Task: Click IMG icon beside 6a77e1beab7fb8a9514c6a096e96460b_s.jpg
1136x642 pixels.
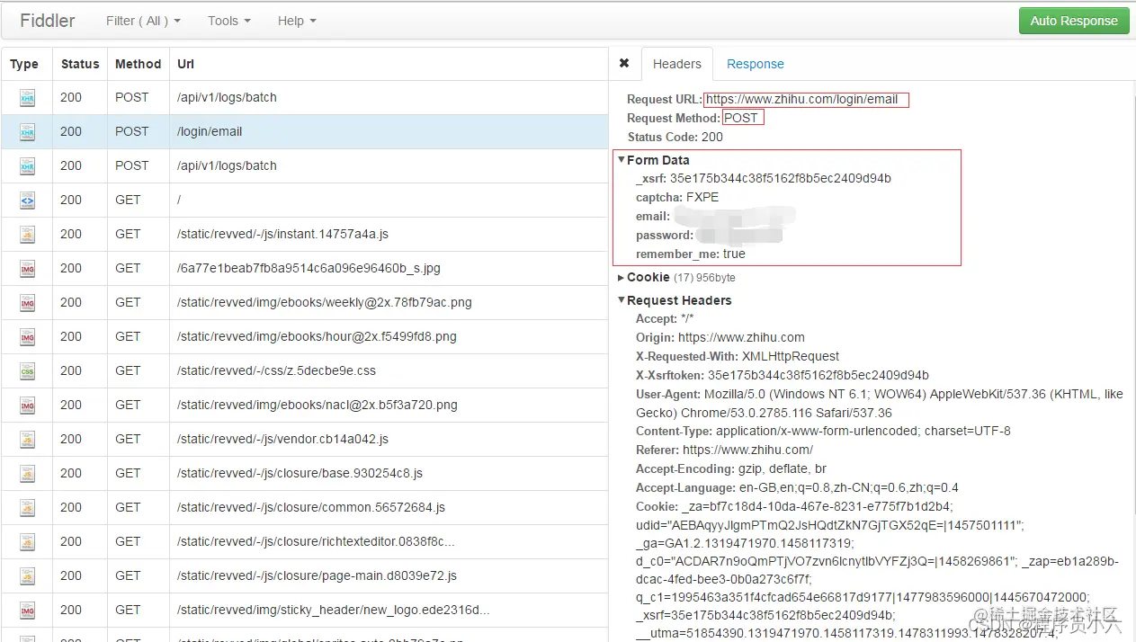Action: 27,269
